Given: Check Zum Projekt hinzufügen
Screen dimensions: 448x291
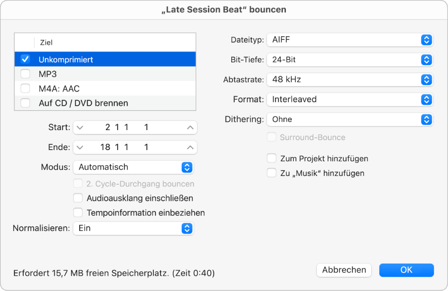Looking at the screenshot, I should pyautogui.click(x=271, y=158).
